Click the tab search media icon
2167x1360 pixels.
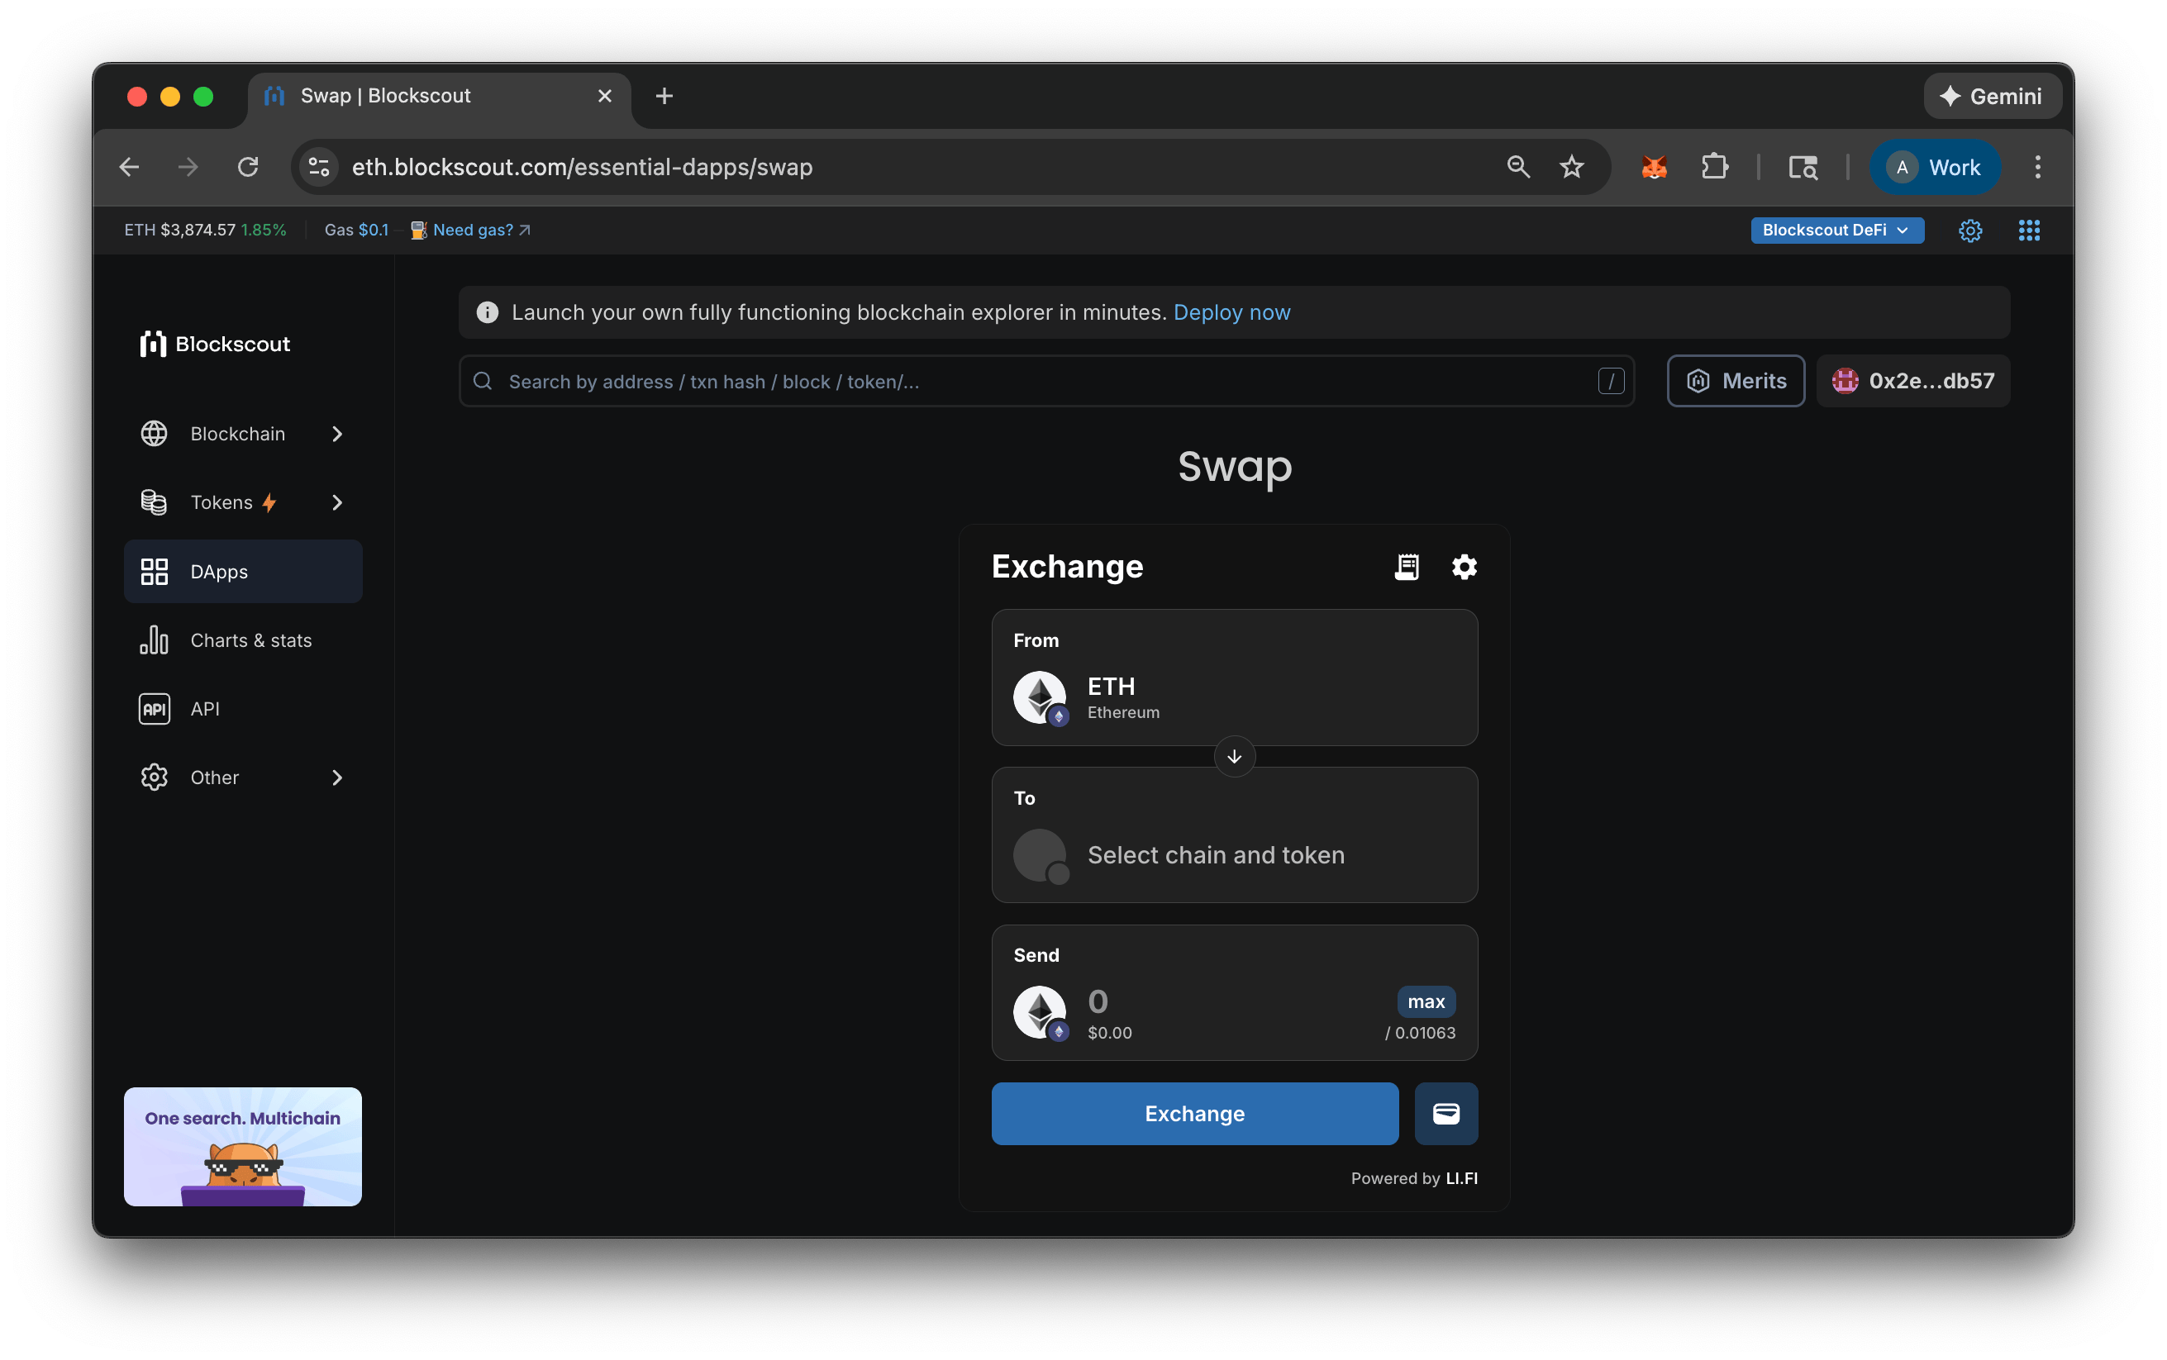(x=1803, y=167)
